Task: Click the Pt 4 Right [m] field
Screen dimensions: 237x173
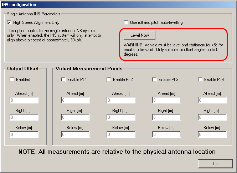Action: 212,117
